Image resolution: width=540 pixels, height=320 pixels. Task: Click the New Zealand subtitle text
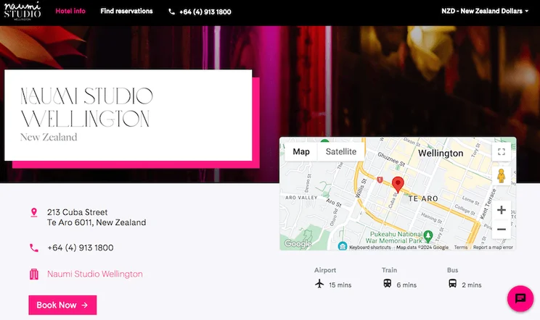click(49, 137)
